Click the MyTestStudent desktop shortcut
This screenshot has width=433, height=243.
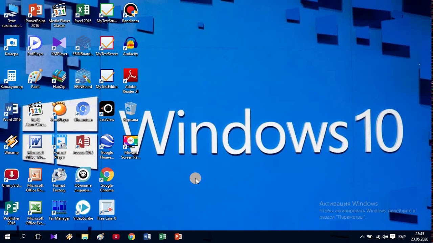pyautogui.click(x=107, y=13)
